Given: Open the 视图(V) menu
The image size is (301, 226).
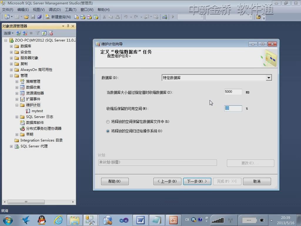Looking at the screenshot, I should pyautogui.click(x=39, y=10).
